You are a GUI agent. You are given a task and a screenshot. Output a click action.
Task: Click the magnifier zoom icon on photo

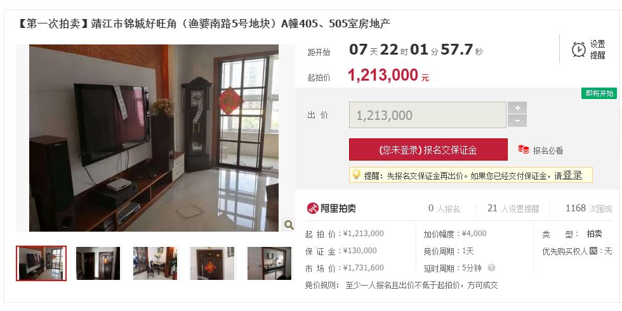tap(289, 225)
